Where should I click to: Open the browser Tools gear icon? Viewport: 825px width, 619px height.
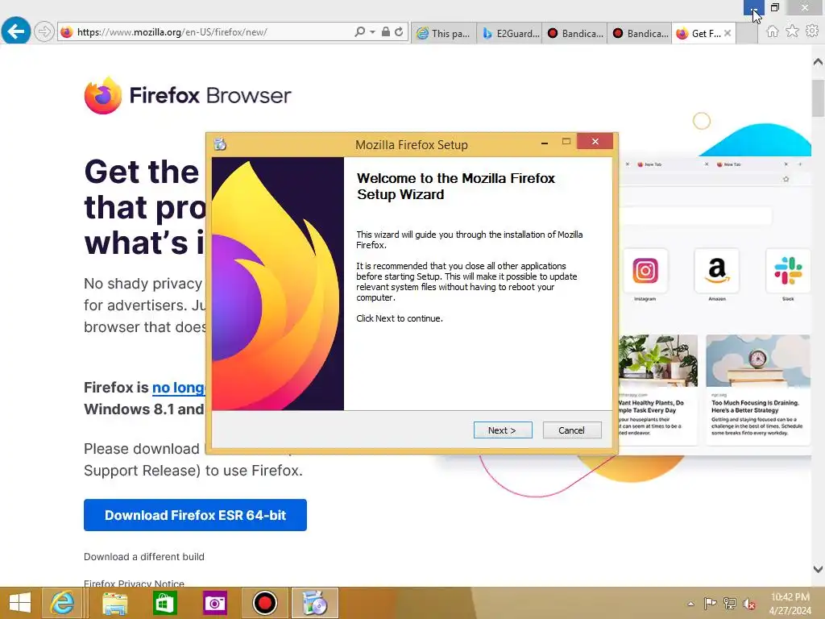812,31
